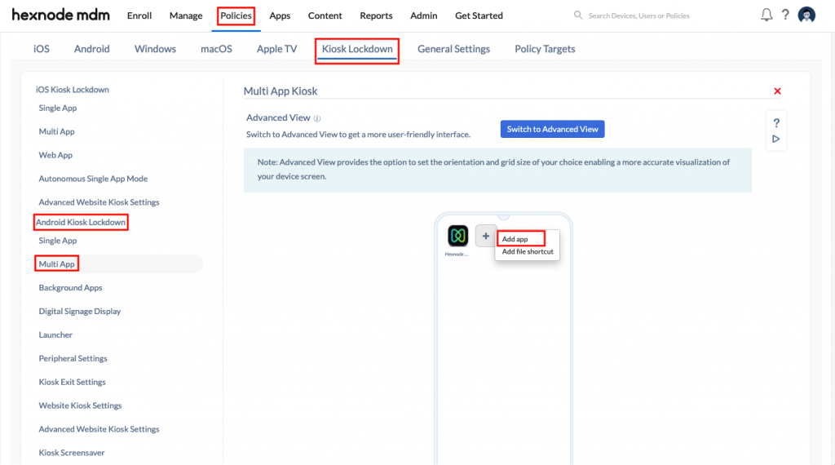Viewport: 835px width, 465px height.
Task: Switch to the Apple TV tab
Action: click(x=277, y=48)
